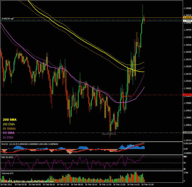Click the gray 1.29767 pivot price tag
192x187 pixels.
click(187, 133)
